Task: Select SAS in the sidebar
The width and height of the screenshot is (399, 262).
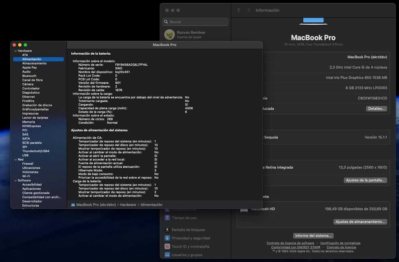Action: [25, 134]
